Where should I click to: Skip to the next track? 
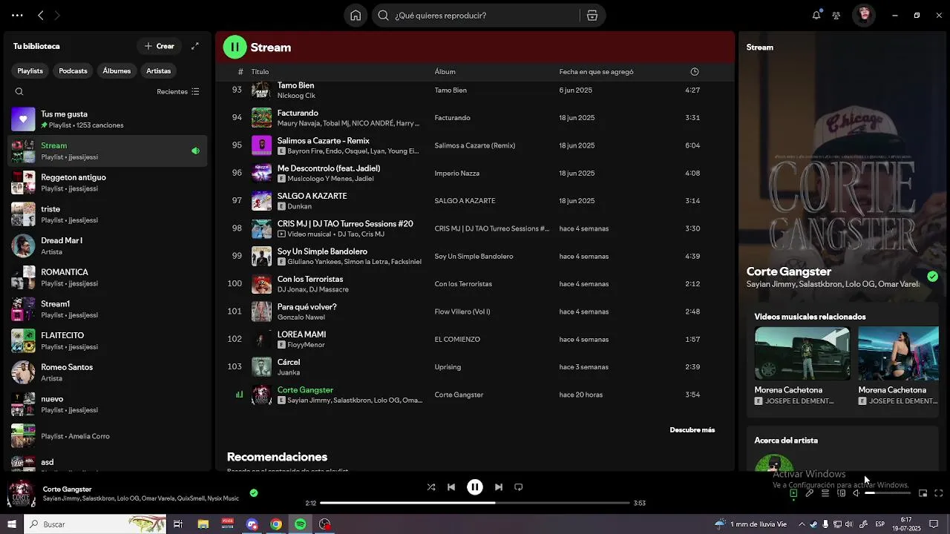tap(499, 487)
